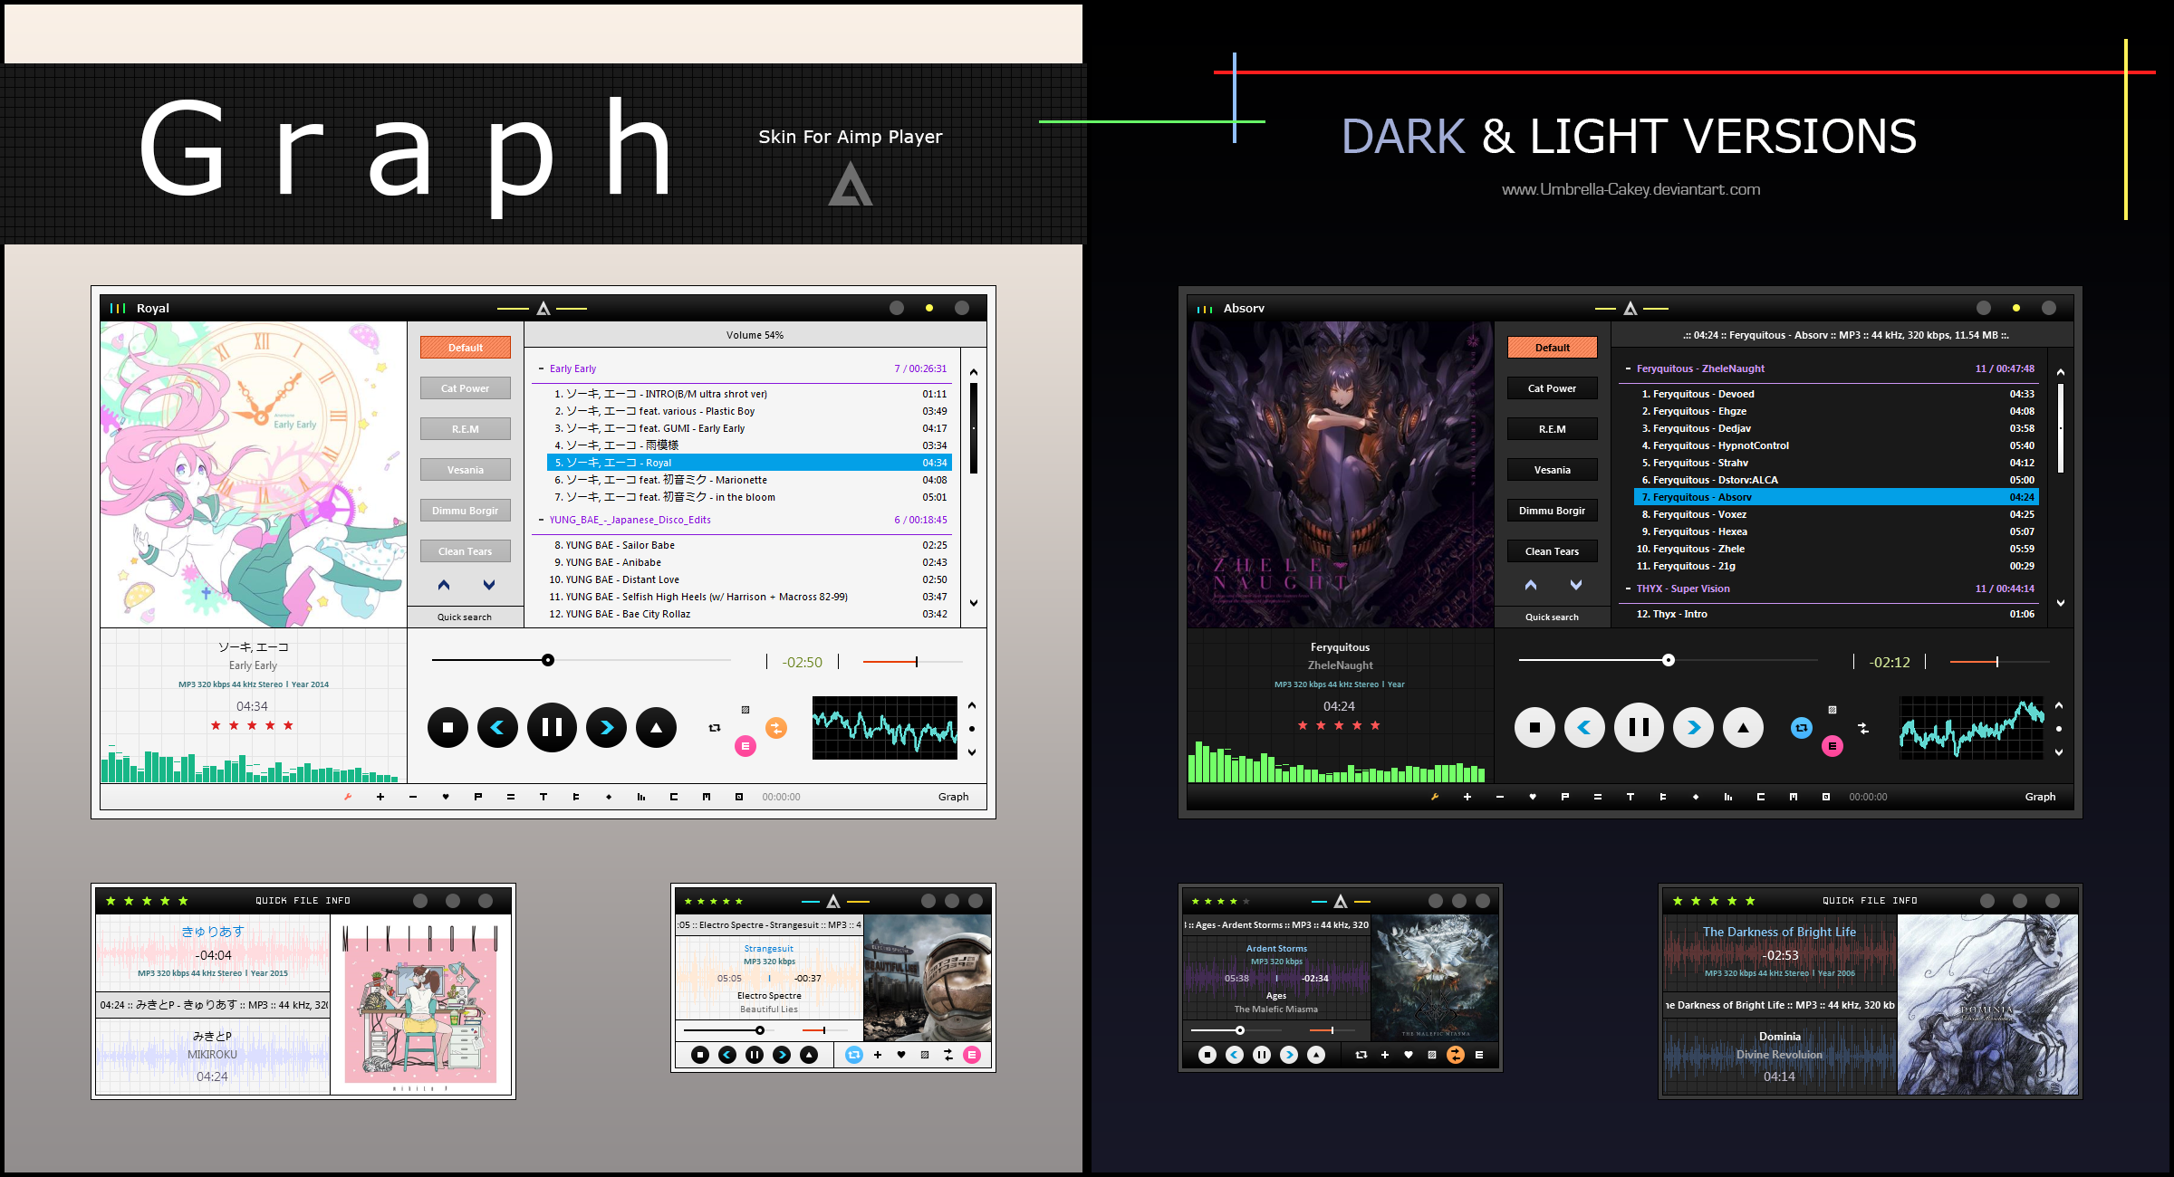Image resolution: width=2174 pixels, height=1177 pixels.
Task: Click playlist scrollbar in light Royal player
Action: pos(974,428)
